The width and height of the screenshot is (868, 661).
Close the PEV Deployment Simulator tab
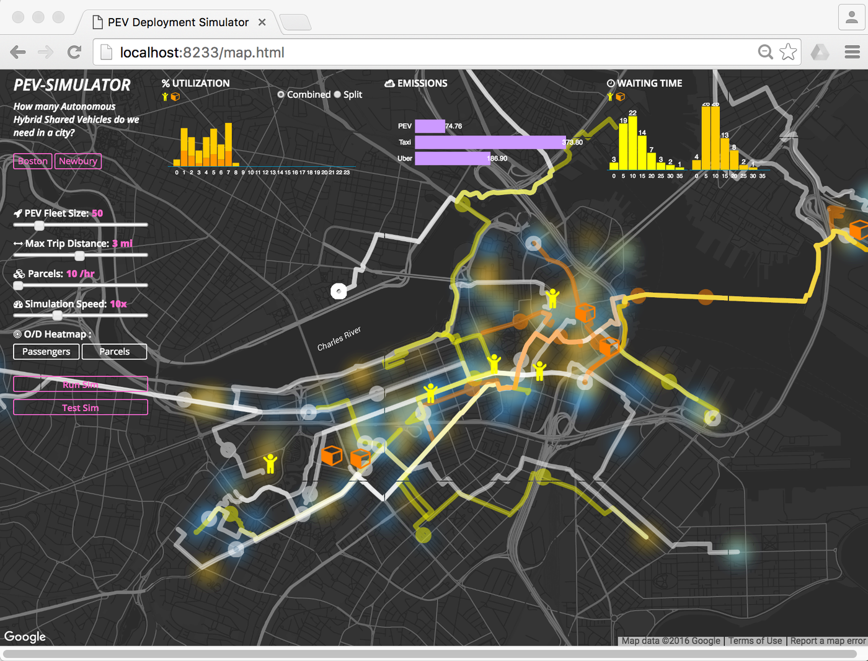click(x=262, y=22)
